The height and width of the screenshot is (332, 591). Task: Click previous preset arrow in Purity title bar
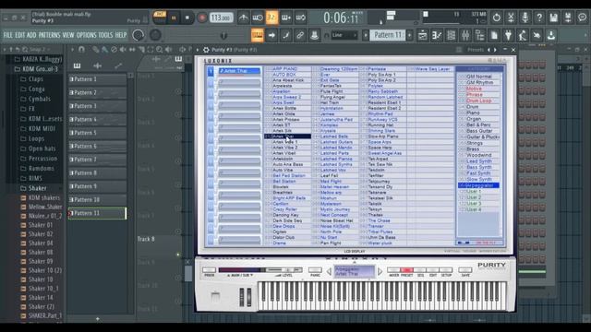[488, 50]
